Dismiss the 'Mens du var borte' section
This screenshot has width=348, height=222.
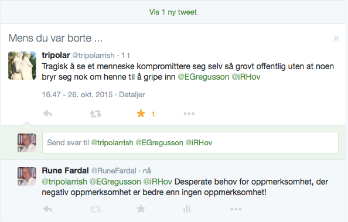336,39
